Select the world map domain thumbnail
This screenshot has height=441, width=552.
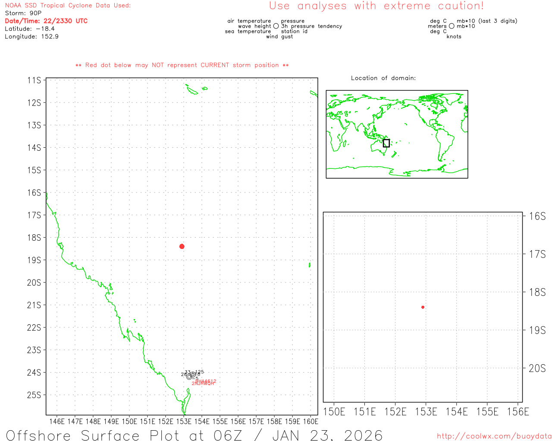[x=397, y=134]
